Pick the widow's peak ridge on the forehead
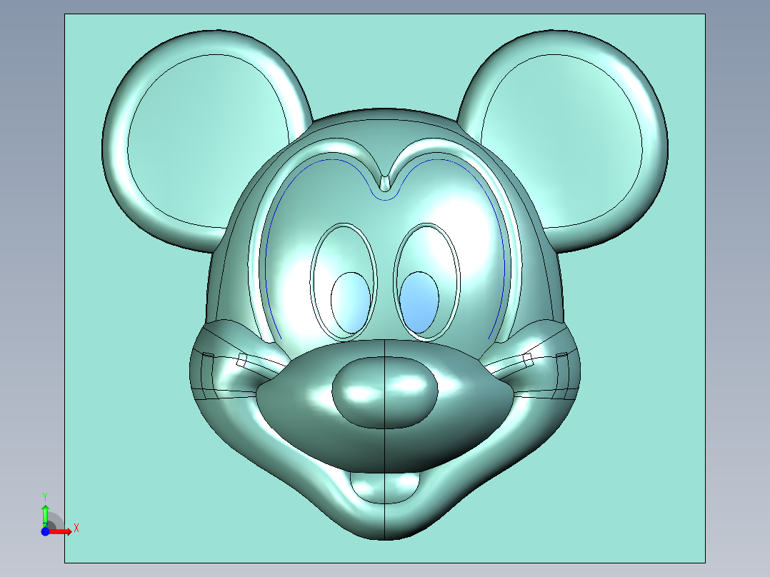Viewport: 770px width, 577px height. click(386, 184)
